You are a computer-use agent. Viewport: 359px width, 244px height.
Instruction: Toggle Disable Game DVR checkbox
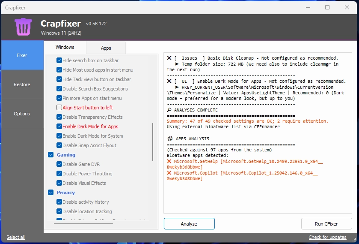59,164
